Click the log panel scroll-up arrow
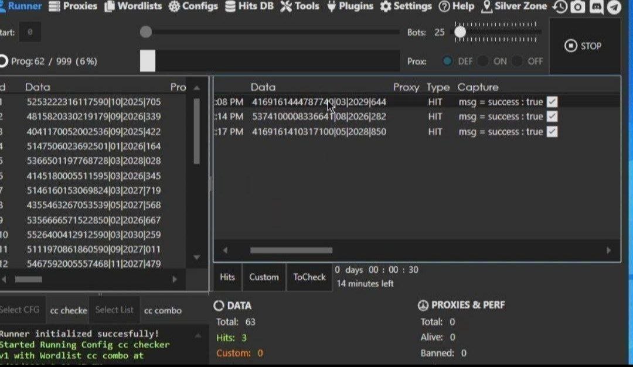This screenshot has height=367, width=633. click(x=198, y=335)
